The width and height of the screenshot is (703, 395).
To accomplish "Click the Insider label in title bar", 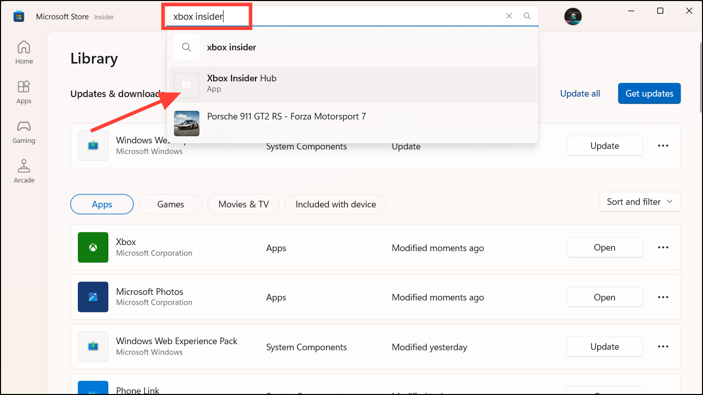I will [x=104, y=17].
